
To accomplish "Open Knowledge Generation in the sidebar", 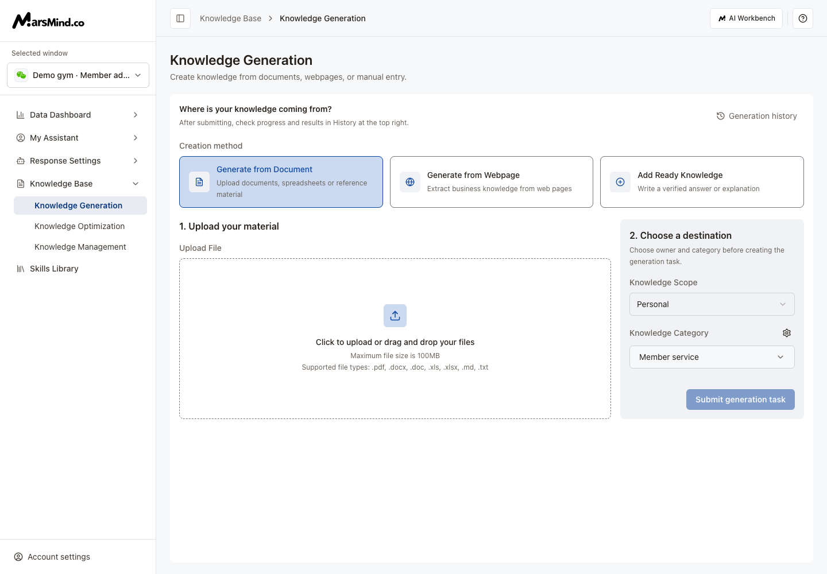I will tap(80, 205).
